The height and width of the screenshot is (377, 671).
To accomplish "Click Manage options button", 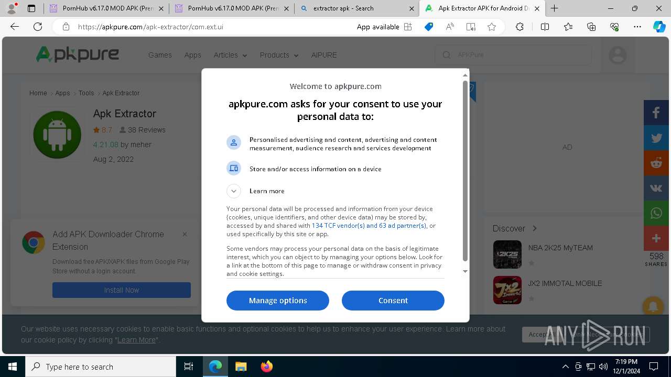I will click(278, 301).
